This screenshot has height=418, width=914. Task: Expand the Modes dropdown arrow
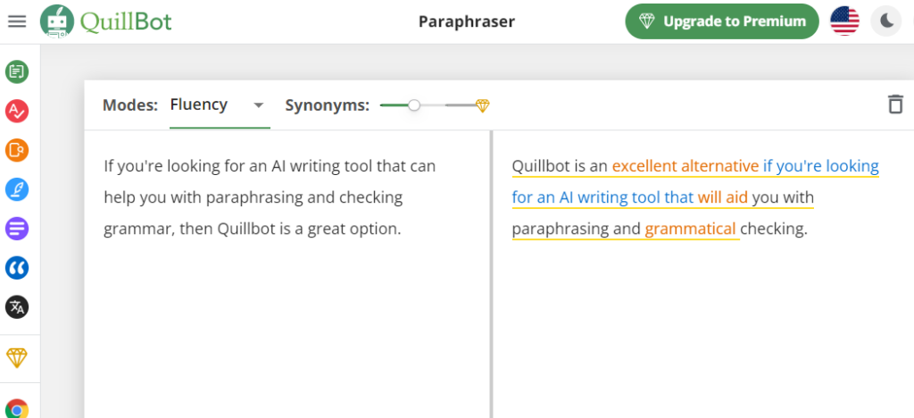[259, 105]
